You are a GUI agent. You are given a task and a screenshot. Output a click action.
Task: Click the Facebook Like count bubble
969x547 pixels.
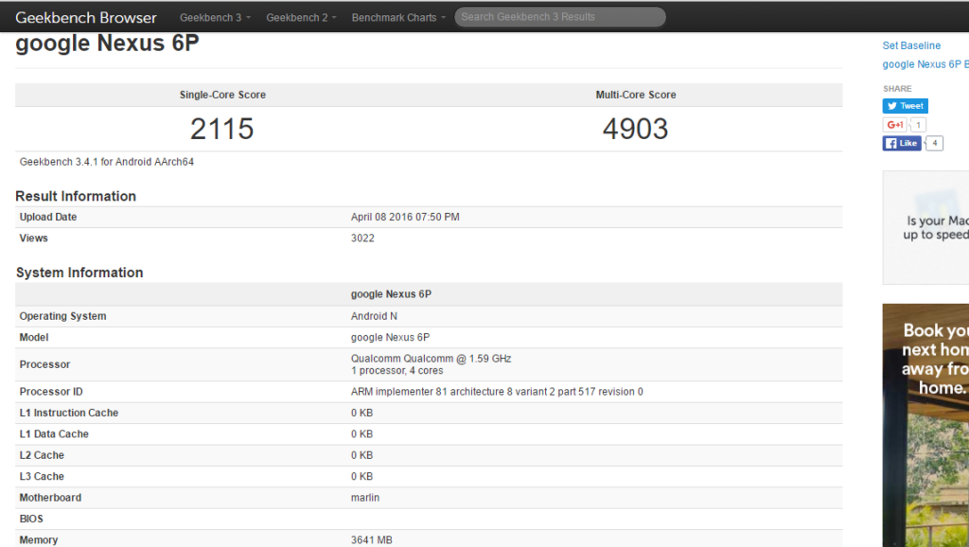934,144
